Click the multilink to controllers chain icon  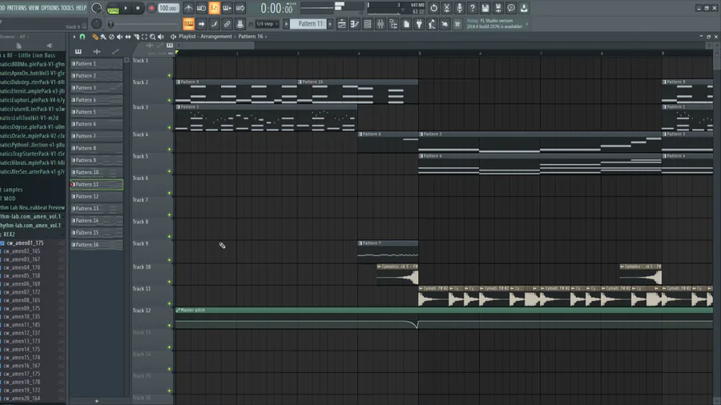(x=228, y=24)
